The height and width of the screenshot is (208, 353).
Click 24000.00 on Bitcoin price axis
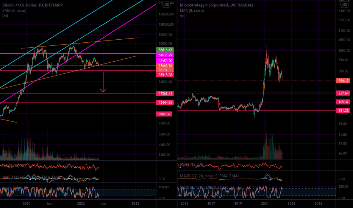pyautogui.click(x=165, y=82)
